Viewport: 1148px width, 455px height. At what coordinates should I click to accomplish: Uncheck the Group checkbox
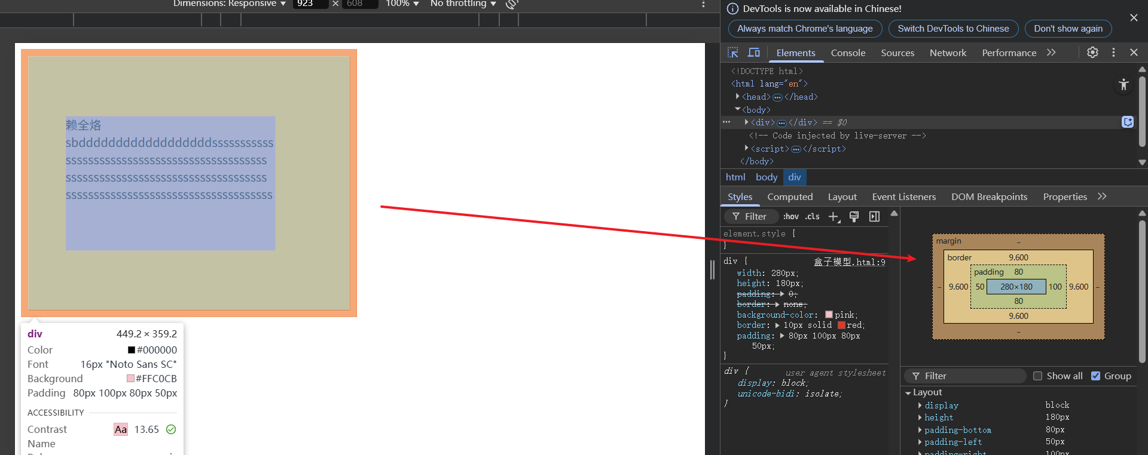[x=1095, y=376]
